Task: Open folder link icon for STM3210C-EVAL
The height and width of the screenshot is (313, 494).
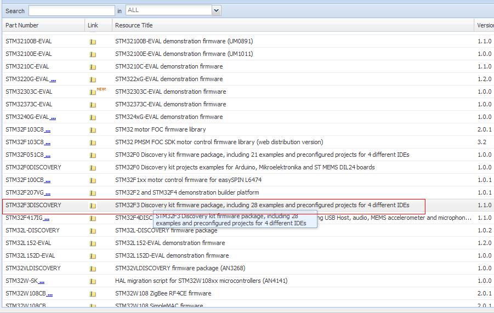Action: click(93, 67)
